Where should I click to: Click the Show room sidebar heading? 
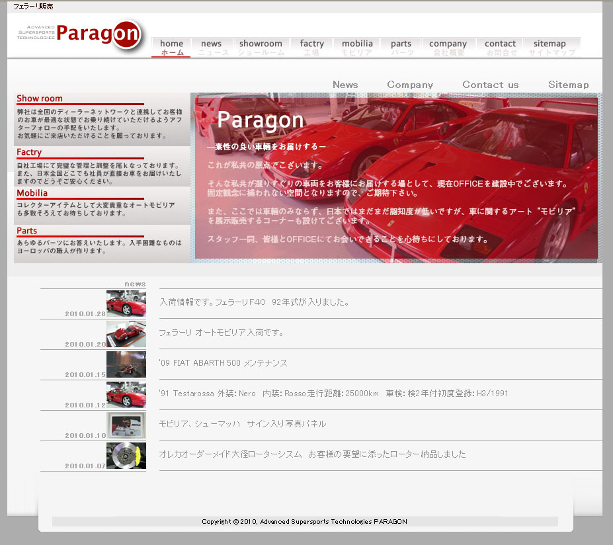click(x=40, y=99)
